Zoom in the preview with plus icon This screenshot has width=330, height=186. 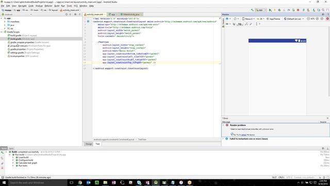pyautogui.click(x=318, y=19)
